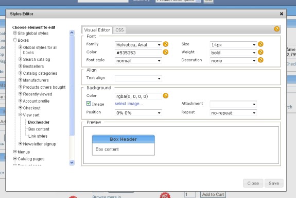The width and height of the screenshot is (296, 198).
Task: Open the Background Attachment dropdown
Action: [233, 104]
